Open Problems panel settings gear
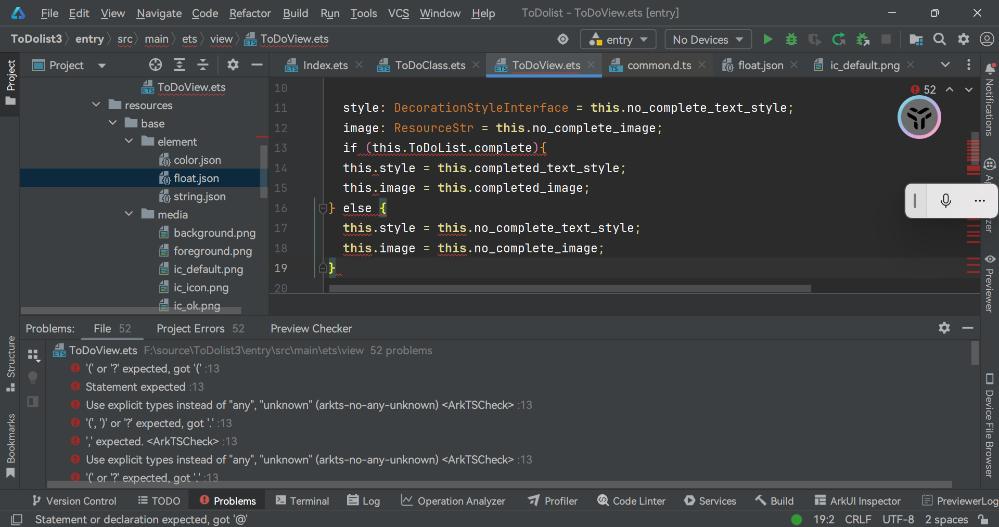The height and width of the screenshot is (527, 999). point(944,328)
